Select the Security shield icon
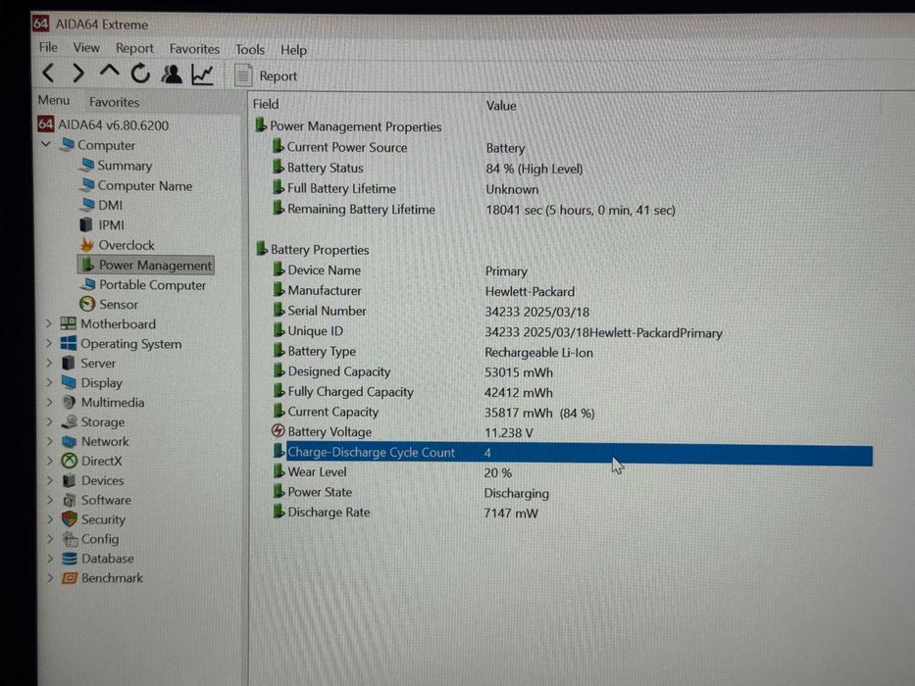The image size is (915, 686). point(70,518)
